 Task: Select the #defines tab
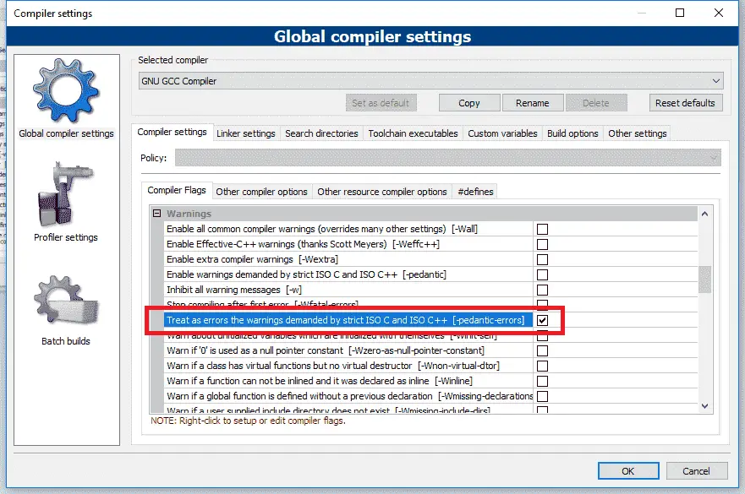coord(475,192)
